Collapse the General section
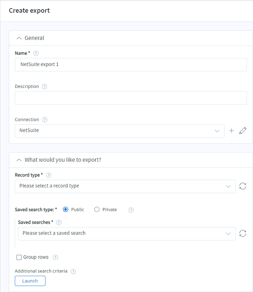Screen dimensions: 253x292 (x=19, y=38)
